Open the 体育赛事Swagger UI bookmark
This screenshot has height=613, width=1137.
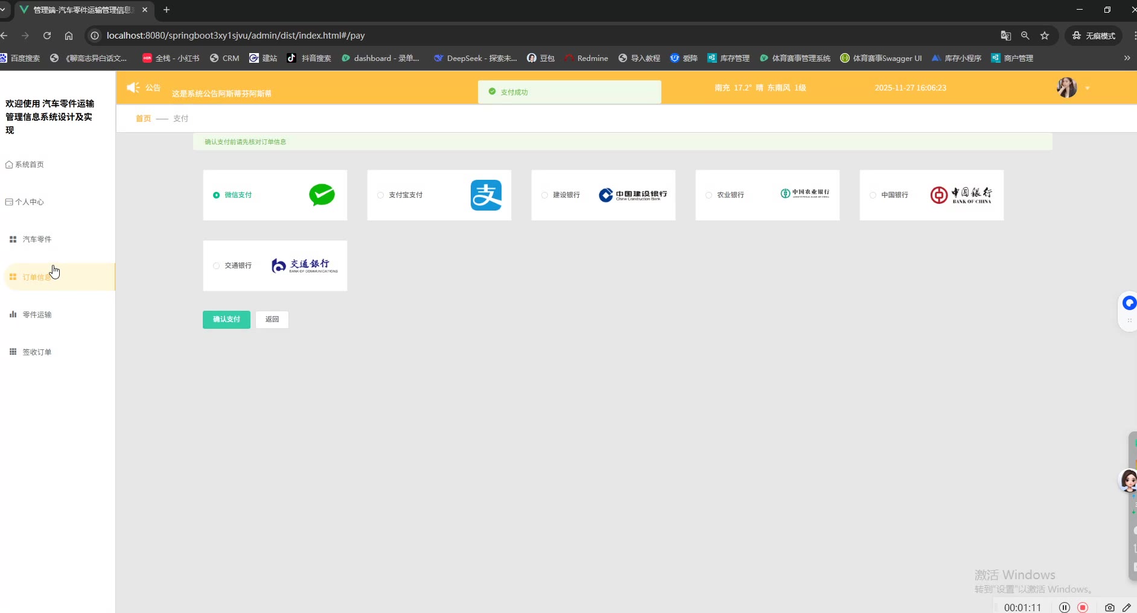[x=881, y=58]
